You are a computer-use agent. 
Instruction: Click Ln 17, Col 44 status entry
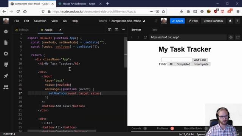tap(186, 134)
